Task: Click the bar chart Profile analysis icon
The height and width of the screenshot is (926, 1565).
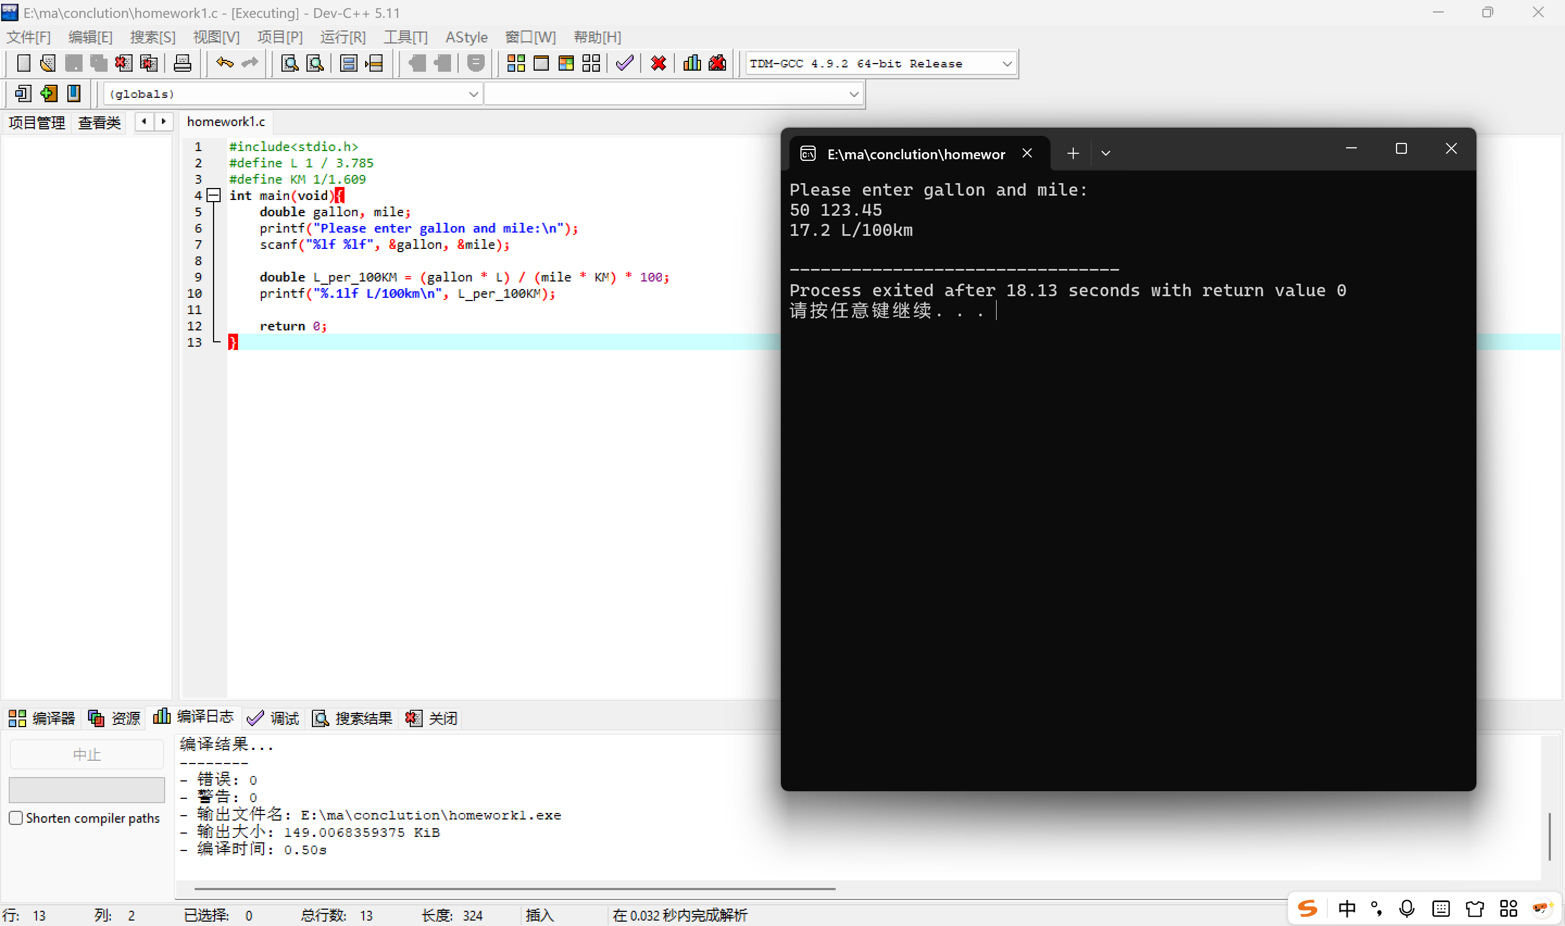Action: pos(692,63)
